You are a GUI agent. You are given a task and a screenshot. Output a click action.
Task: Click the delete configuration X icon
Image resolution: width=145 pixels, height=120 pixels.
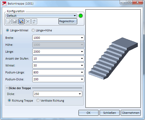tap(28, 21)
